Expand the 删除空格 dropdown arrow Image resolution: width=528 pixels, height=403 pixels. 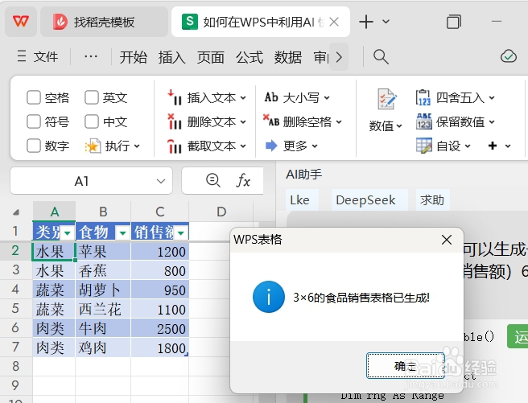click(339, 121)
